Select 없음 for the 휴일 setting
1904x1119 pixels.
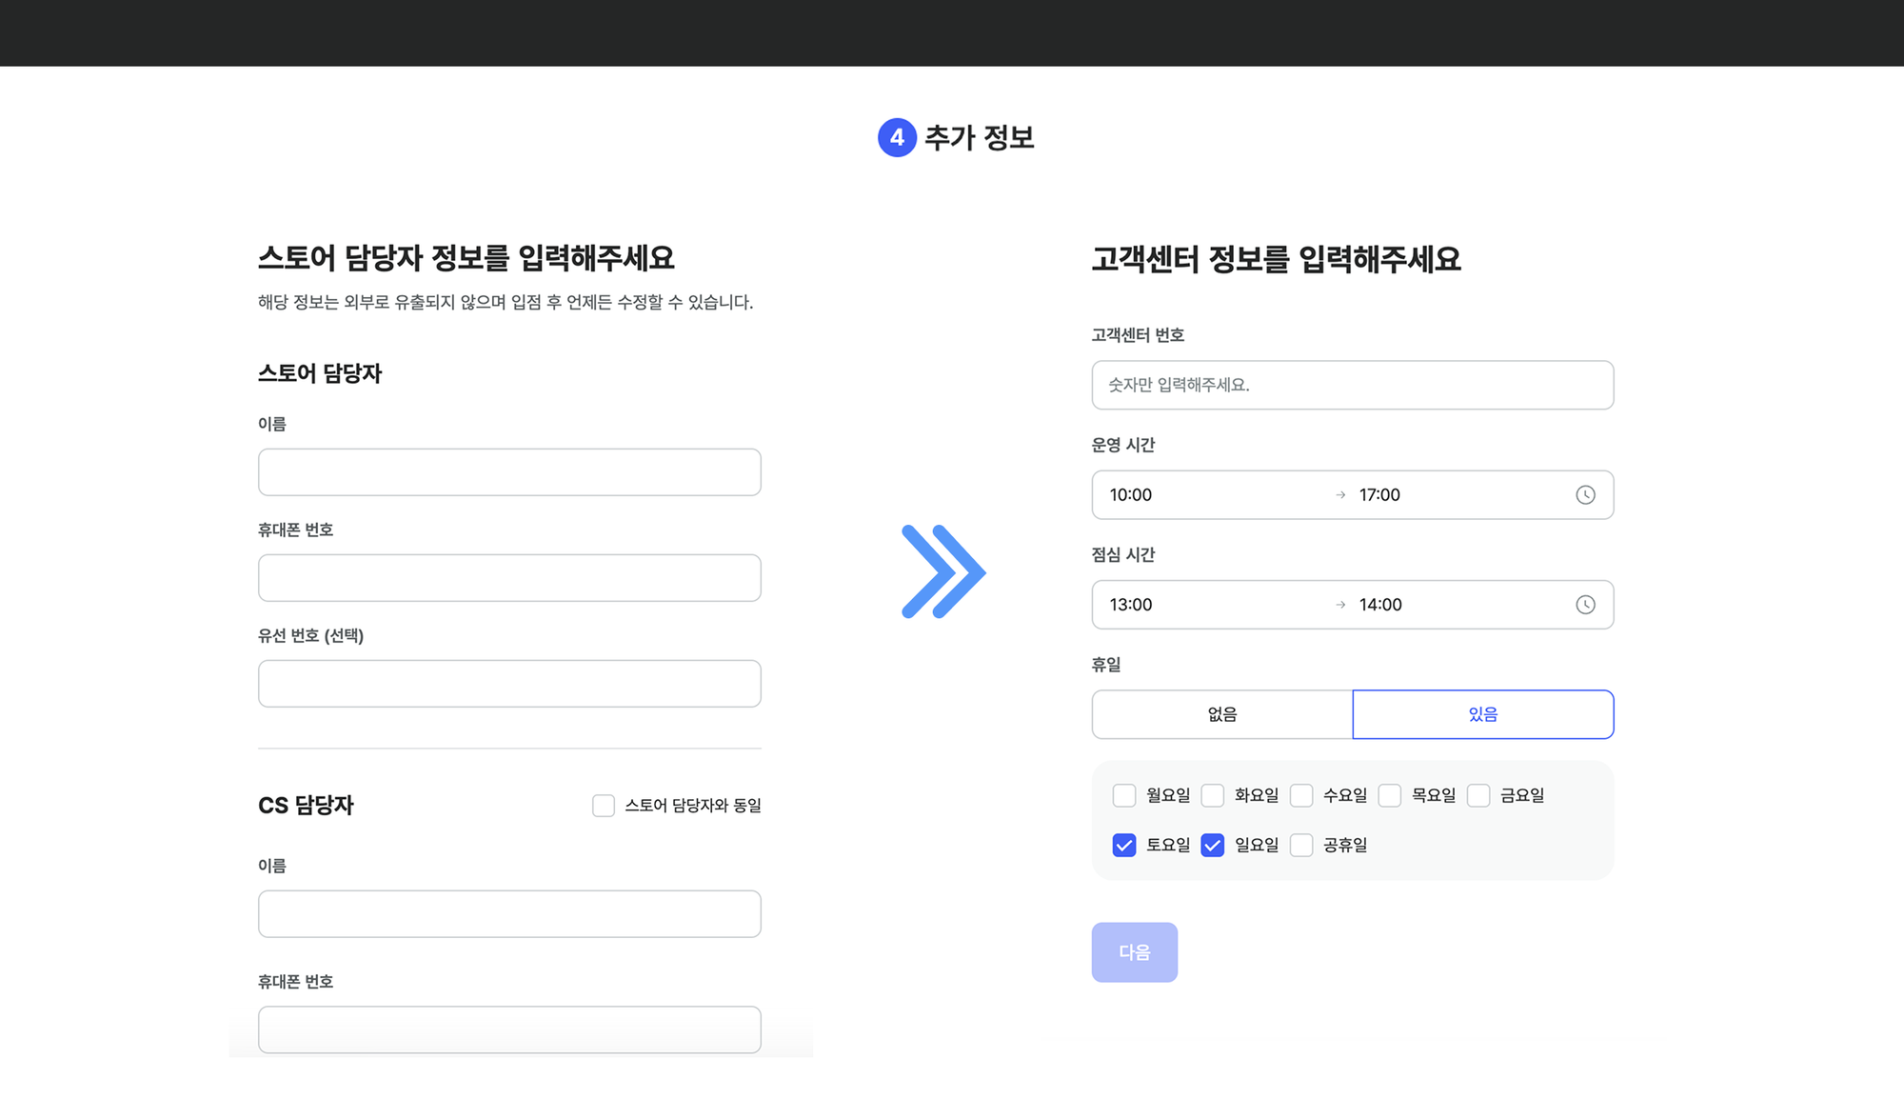coord(1221,714)
